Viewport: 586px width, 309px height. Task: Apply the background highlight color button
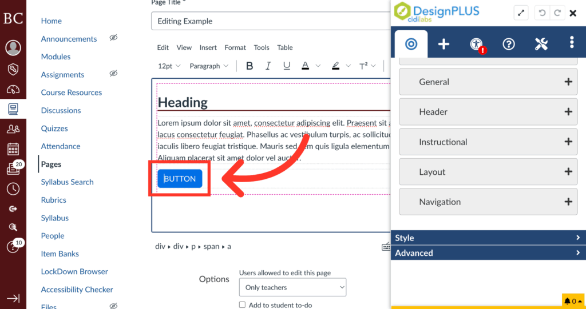coord(335,66)
